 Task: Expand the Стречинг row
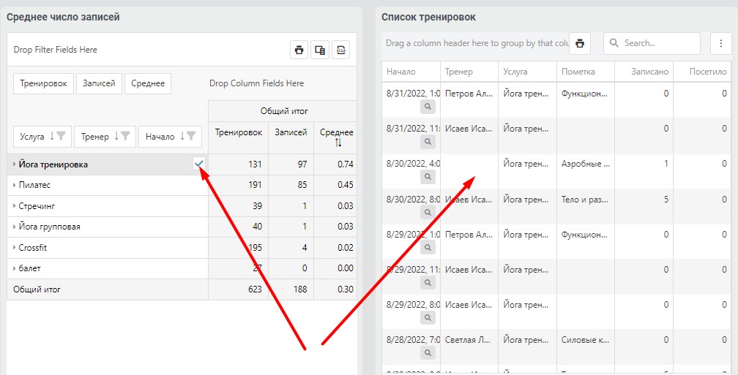pyautogui.click(x=15, y=206)
